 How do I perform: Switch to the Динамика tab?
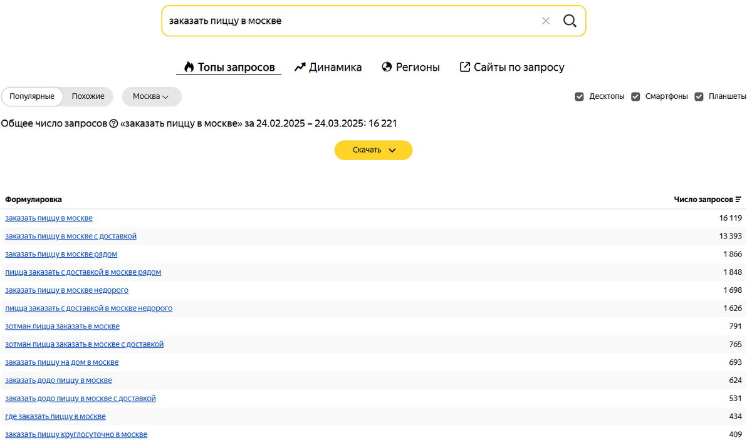(x=328, y=67)
